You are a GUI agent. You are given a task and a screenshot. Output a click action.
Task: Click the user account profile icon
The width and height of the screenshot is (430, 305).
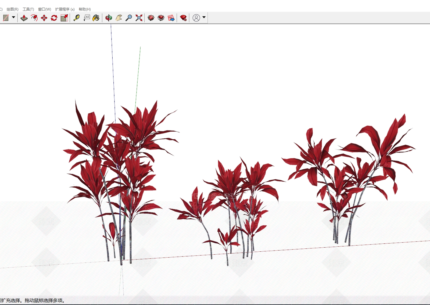[196, 18]
